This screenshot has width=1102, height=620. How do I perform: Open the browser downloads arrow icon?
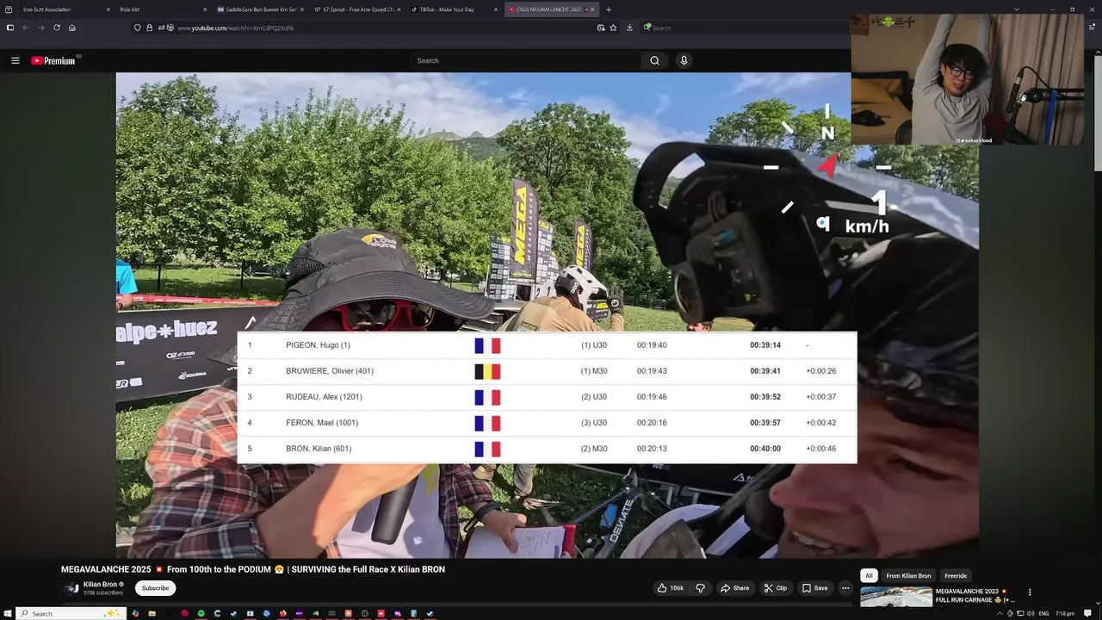[x=629, y=28]
